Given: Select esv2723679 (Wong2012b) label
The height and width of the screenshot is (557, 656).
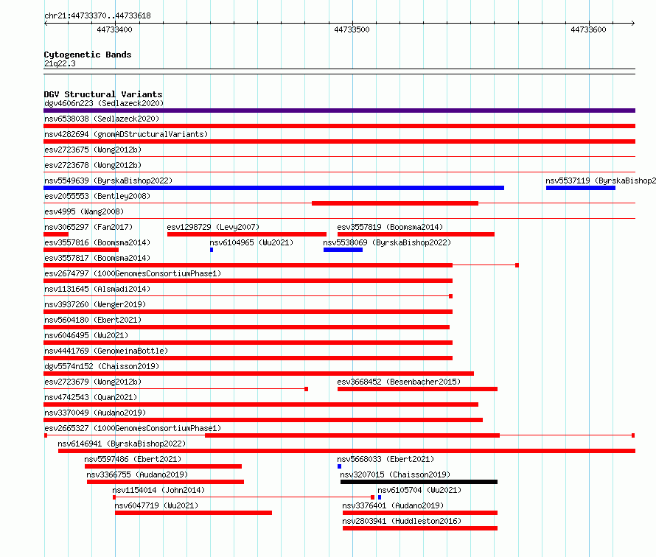Looking at the screenshot, I should point(93,382).
